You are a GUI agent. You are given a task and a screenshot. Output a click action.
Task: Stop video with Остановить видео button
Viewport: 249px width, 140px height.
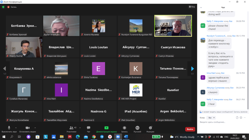point(27,129)
